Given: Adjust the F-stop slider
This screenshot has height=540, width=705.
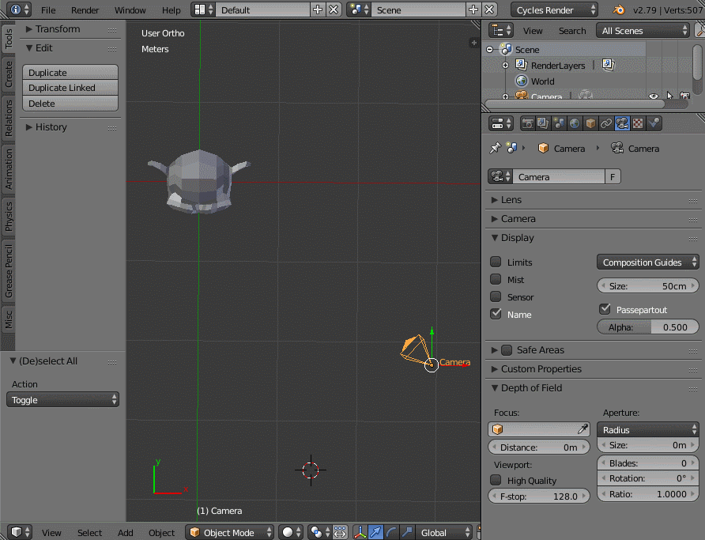Looking at the screenshot, I should click(x=539, y=496).
